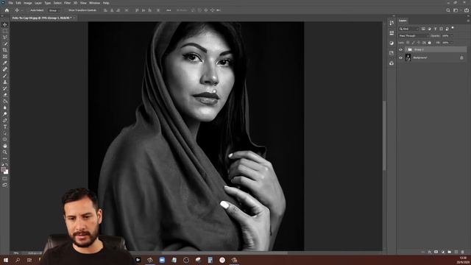This screenshot has width=471, height=265.
Task: Expand the Group 1 folder arrow
Action: click(406, 49)
